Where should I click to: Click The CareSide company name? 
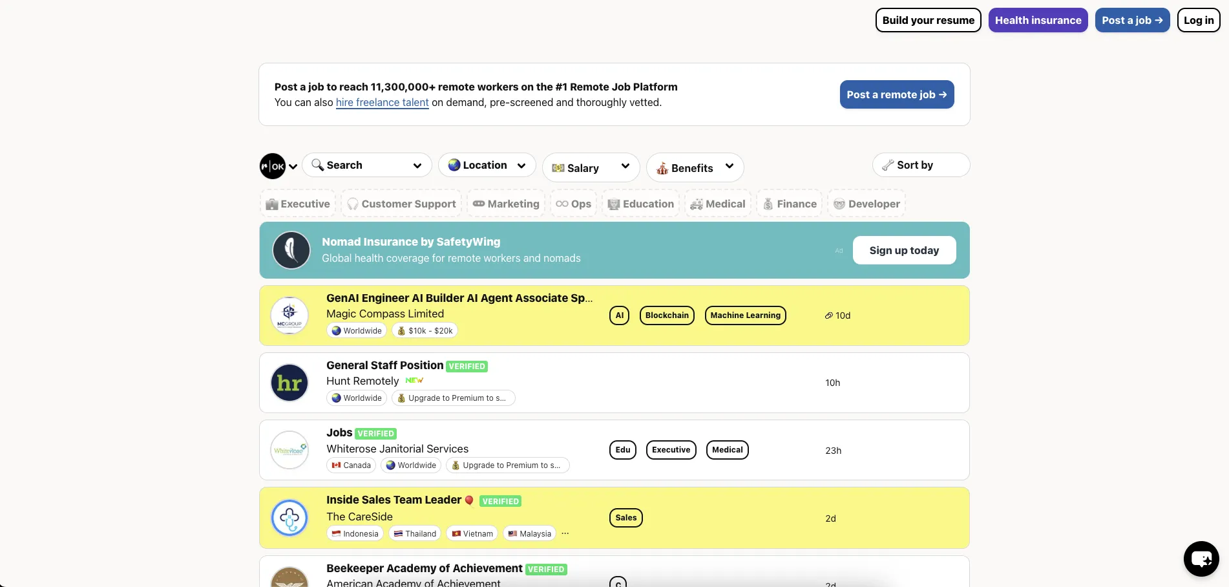click(x=359, y=517)
